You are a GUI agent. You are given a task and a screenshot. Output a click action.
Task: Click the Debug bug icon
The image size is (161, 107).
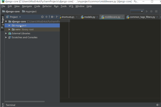[151, 11]
